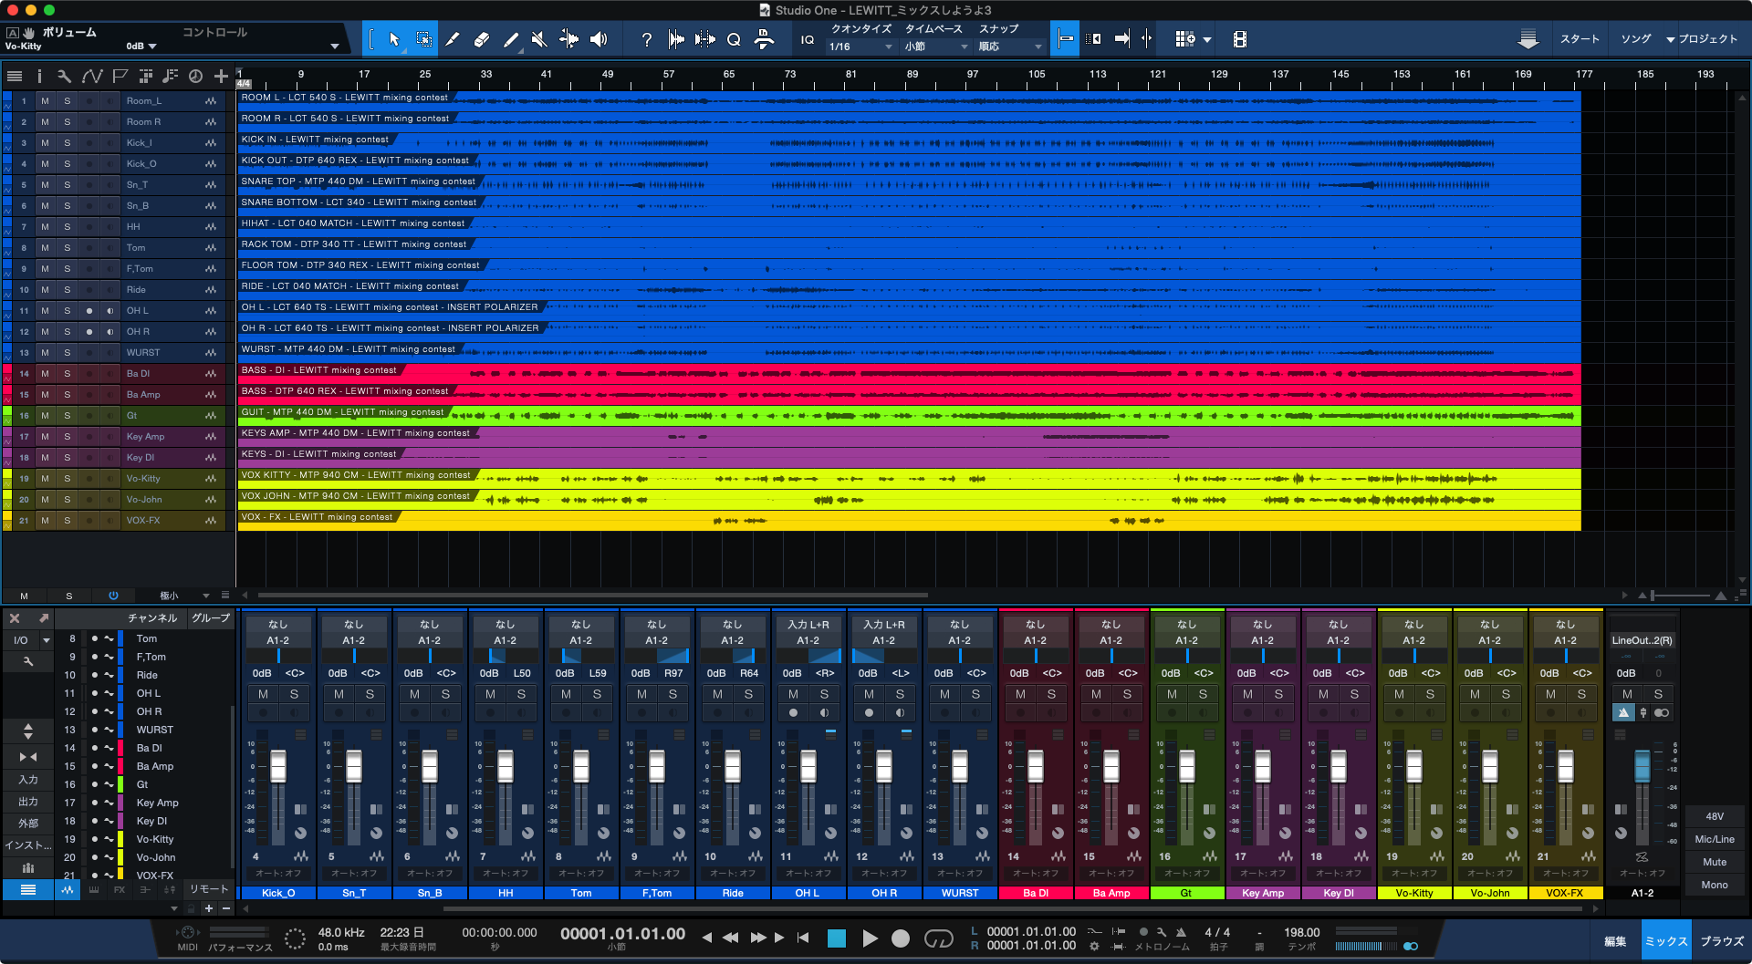The height and width of the screenshot is (964, 1752).
Task: Open mixer settings wrench icon
Action: point(28,661)
